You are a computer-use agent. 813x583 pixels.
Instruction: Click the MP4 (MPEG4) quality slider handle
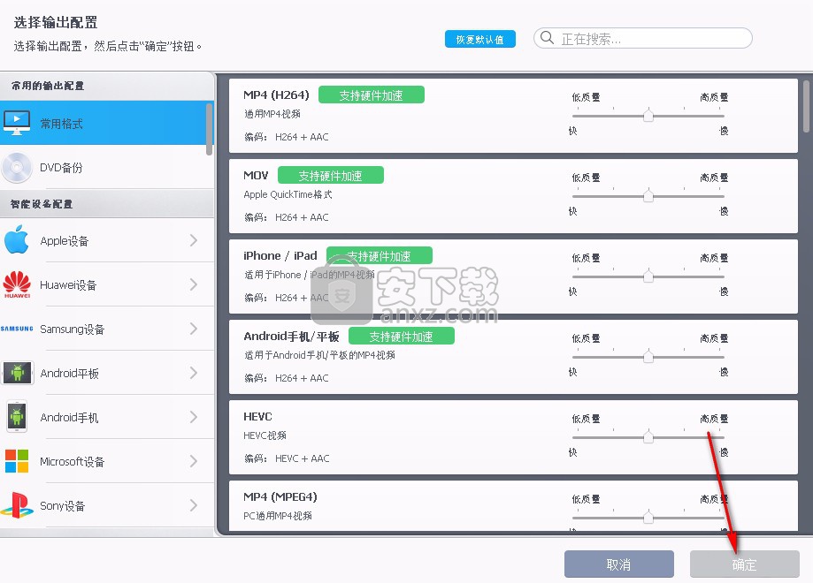point(648,517)
